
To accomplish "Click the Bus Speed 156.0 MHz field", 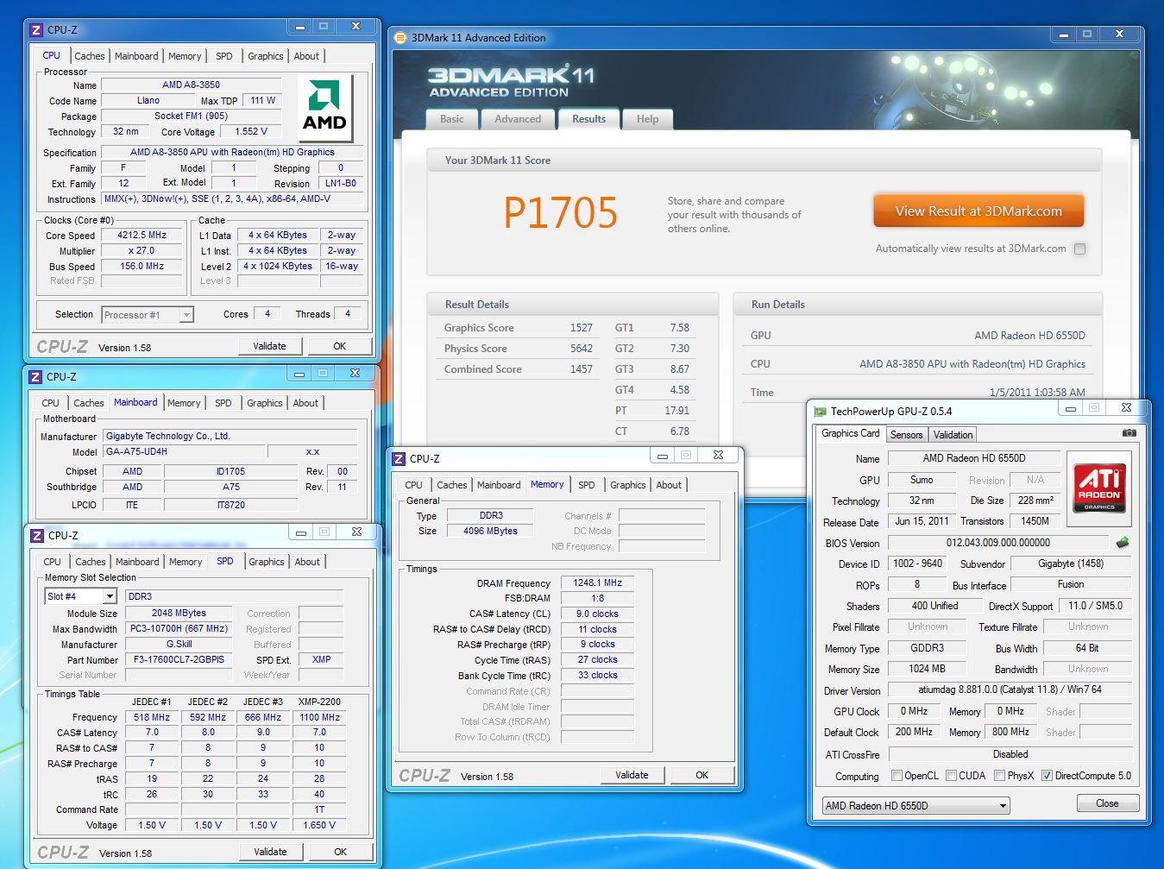I will click(x=142, y=266).
